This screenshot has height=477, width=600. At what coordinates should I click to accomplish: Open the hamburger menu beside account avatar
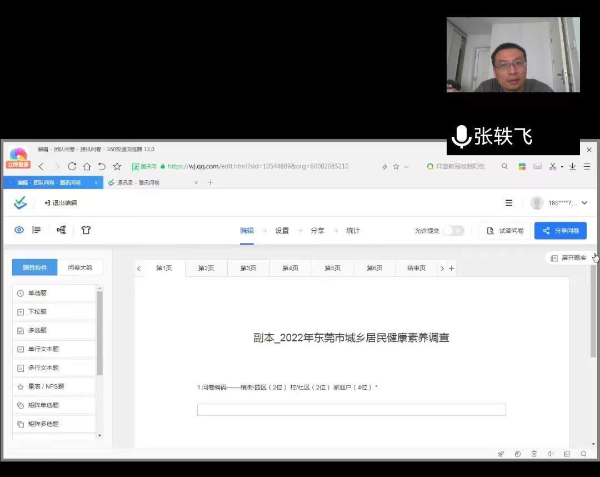509,203
